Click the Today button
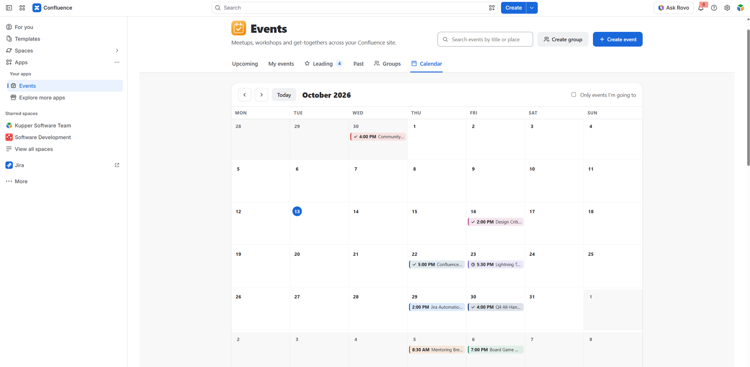750x367 pixels. click(x=284, y=95)
